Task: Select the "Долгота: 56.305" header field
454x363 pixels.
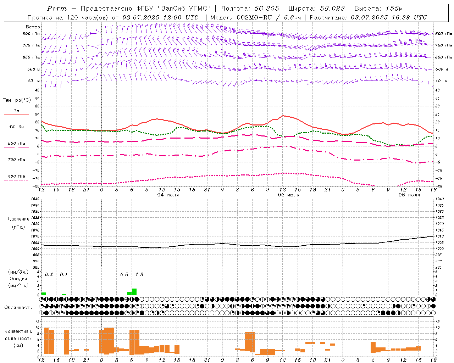Action: pos(250,9)
